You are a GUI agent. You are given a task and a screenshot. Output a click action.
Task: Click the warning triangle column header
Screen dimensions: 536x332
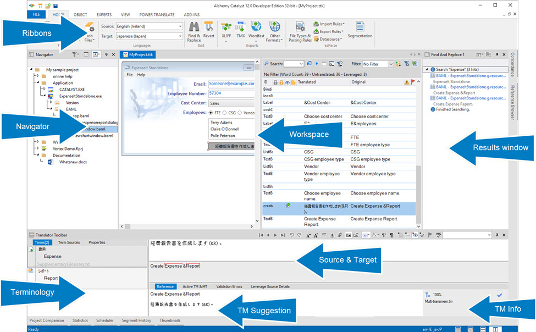(x=406, y=82)
